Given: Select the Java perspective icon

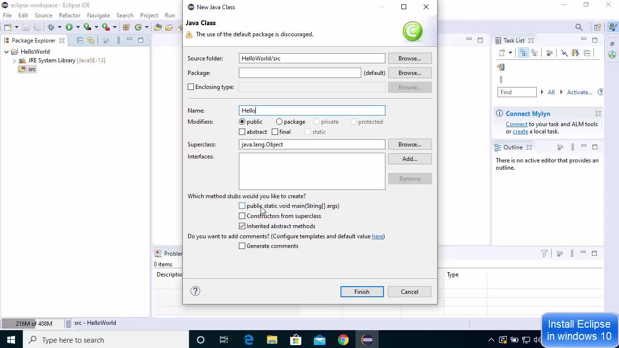Looking at the screenshot, I should [x=612, y=27].
